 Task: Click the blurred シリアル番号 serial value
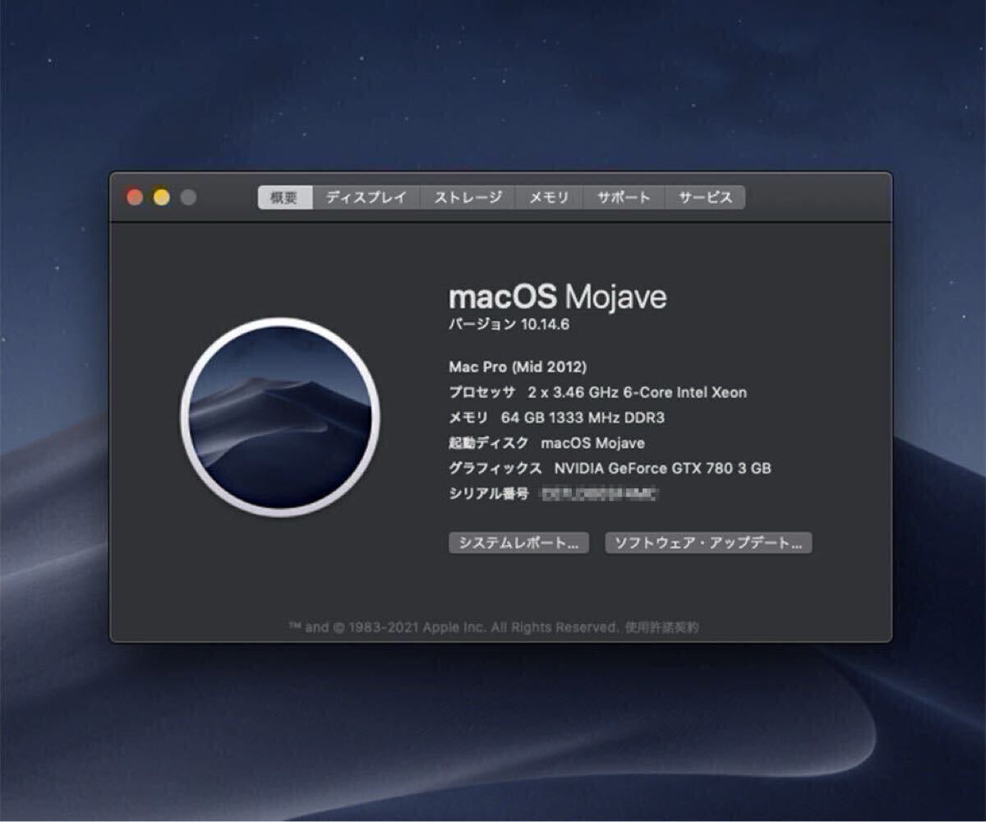pyautogui.click(x=601, y=494)
